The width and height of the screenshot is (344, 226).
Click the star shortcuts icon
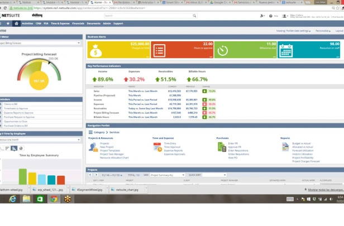point(8,23)
